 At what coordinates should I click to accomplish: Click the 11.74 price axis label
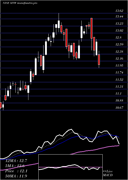point(119,73)
